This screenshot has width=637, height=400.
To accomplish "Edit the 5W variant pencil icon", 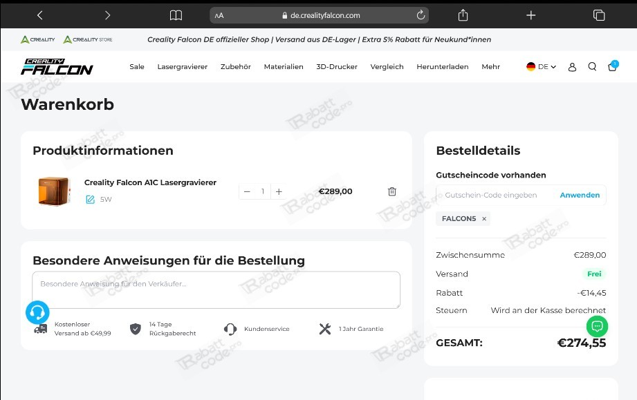I will click(90, 199).
